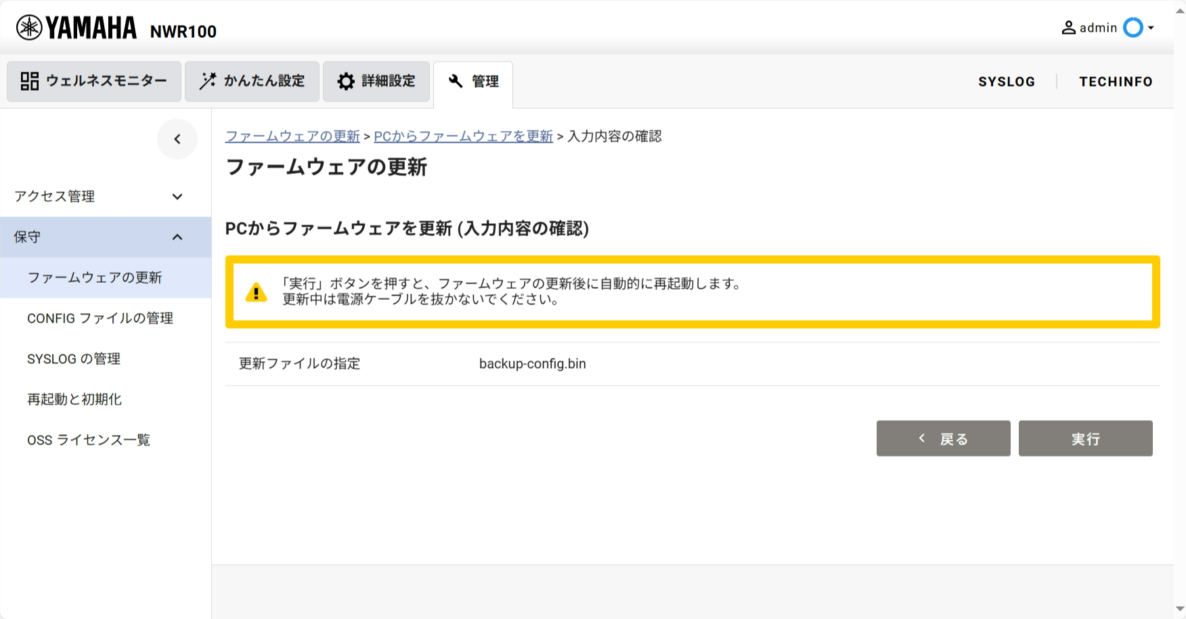Viewport: 1186px width, 619px height.
Task: Go to SYSLOG の管理 page
Action: (74, 359)
